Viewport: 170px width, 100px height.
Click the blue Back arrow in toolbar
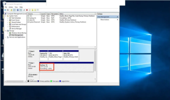pos(5,10)
